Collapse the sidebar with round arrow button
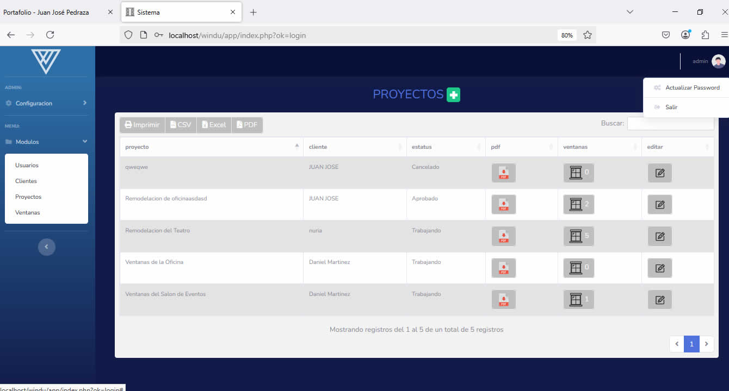 46,247
